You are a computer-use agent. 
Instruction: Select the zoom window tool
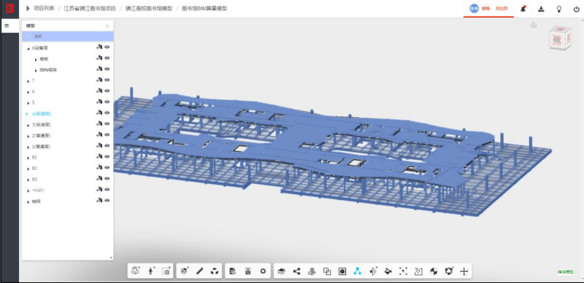coord(167,271)
